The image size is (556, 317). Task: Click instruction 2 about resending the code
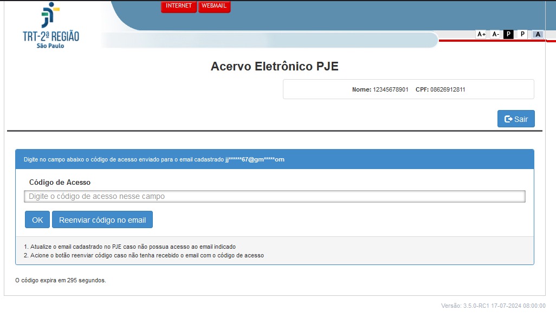pyautogui.click(x=144, y=255)
